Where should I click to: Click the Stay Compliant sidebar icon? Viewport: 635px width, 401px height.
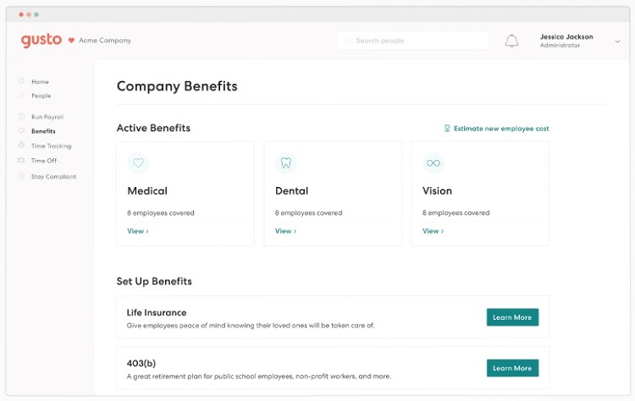coord(21,176)
